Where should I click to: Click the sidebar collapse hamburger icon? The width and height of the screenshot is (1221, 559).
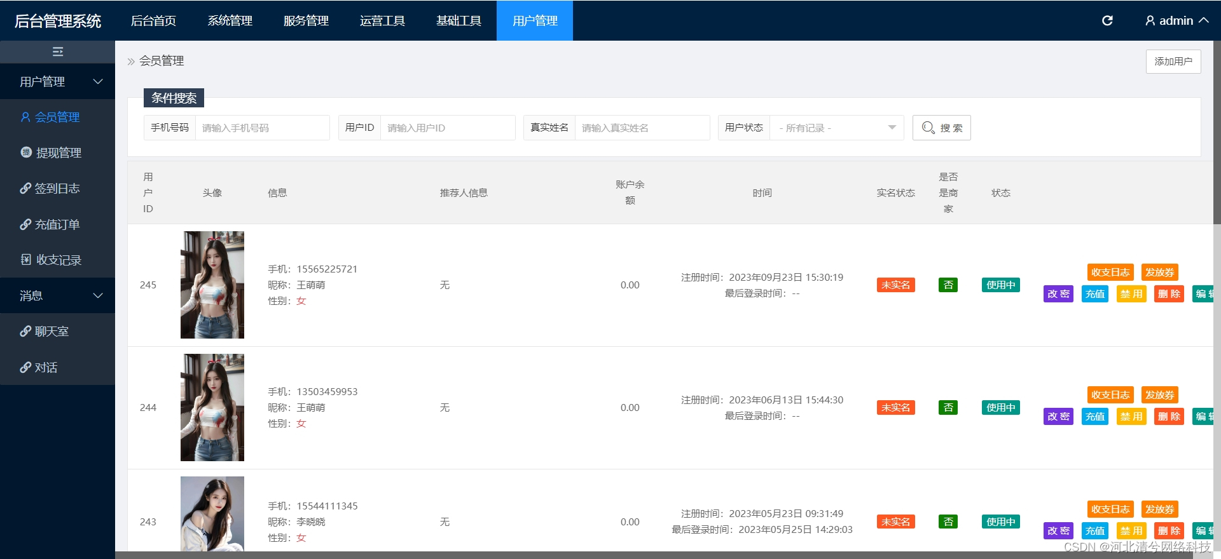click(58, 51)
